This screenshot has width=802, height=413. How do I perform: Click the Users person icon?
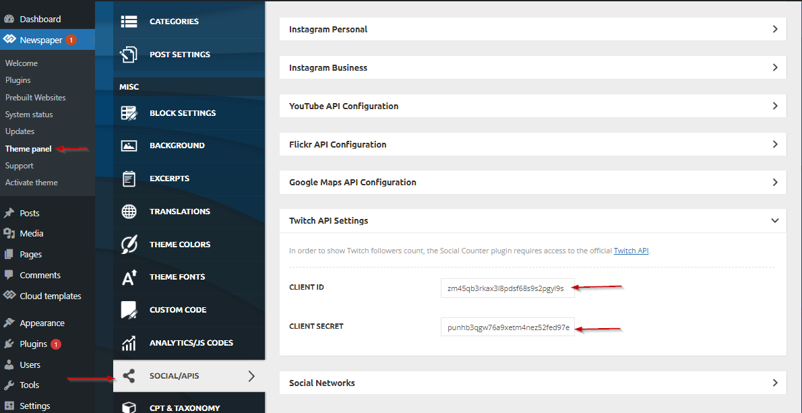pyautogui.click(x=9, y=365)
